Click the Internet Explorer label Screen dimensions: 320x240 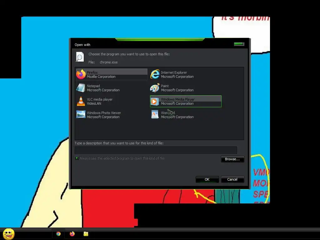tap(174, 72)
